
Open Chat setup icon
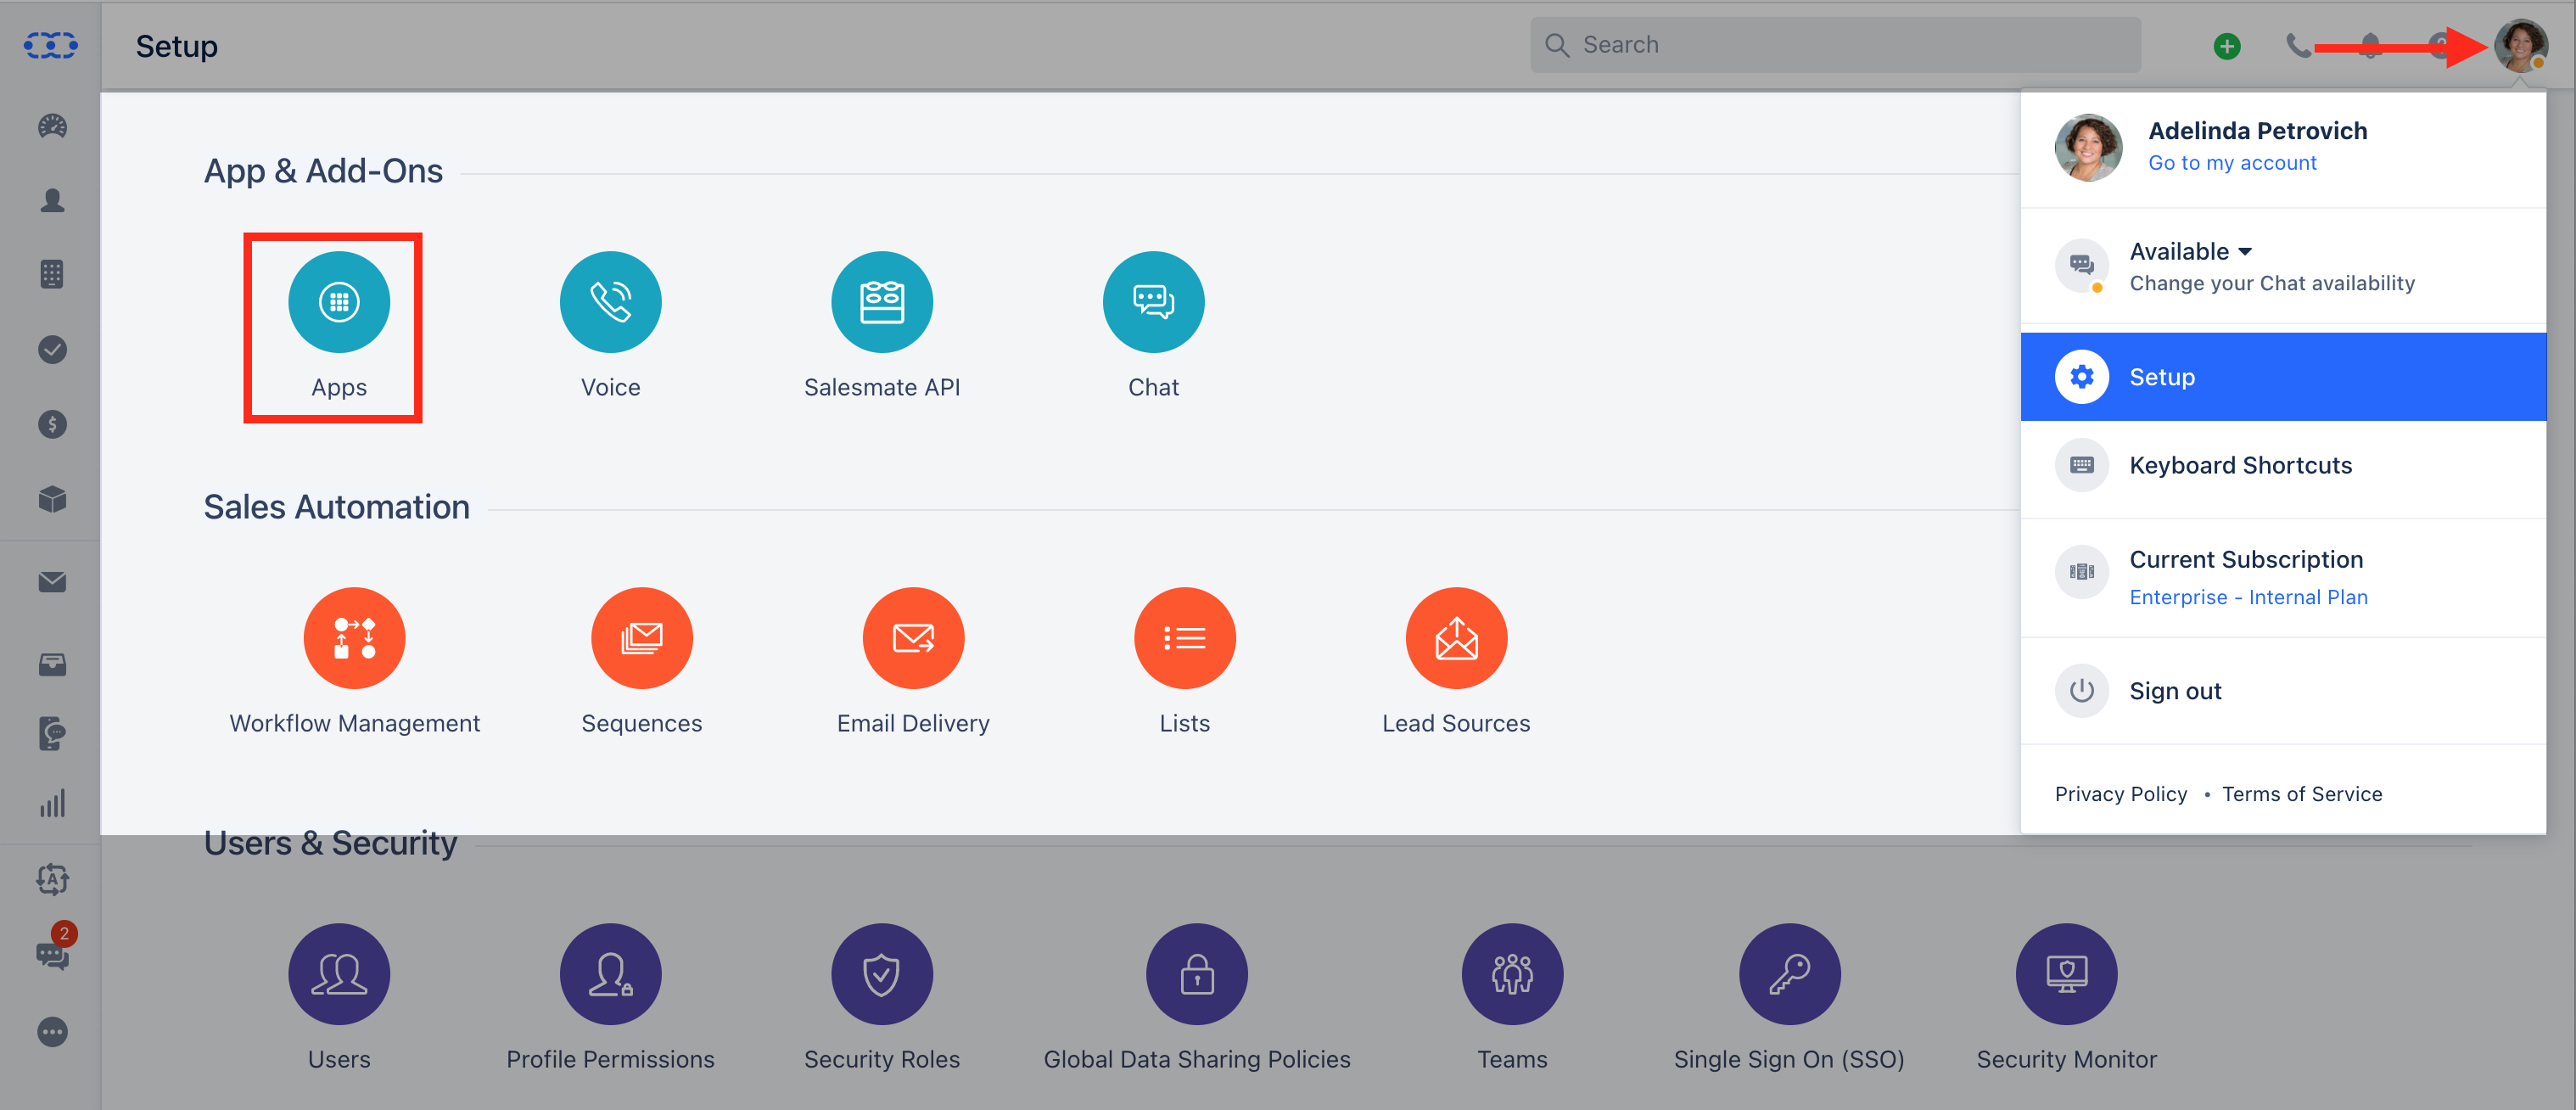tap(1153, 302)
